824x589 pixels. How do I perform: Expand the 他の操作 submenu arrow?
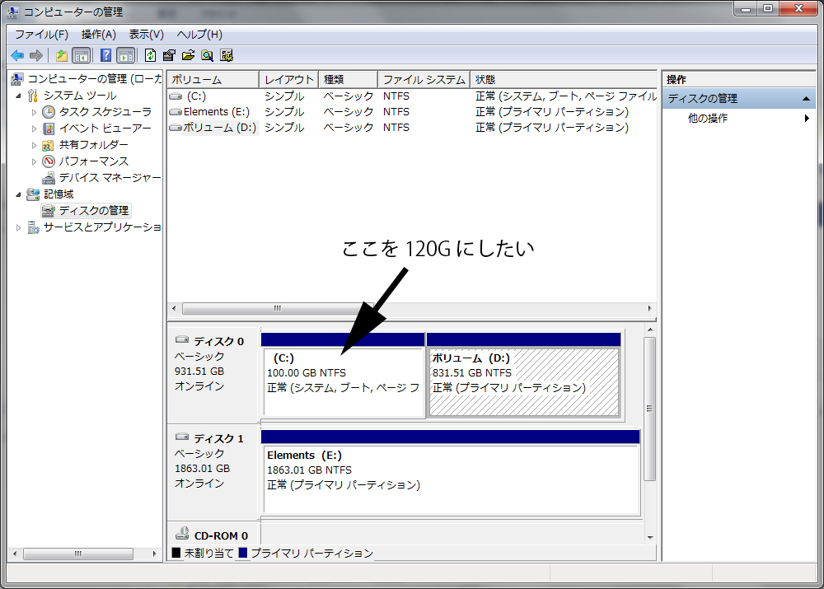(807, 119)
